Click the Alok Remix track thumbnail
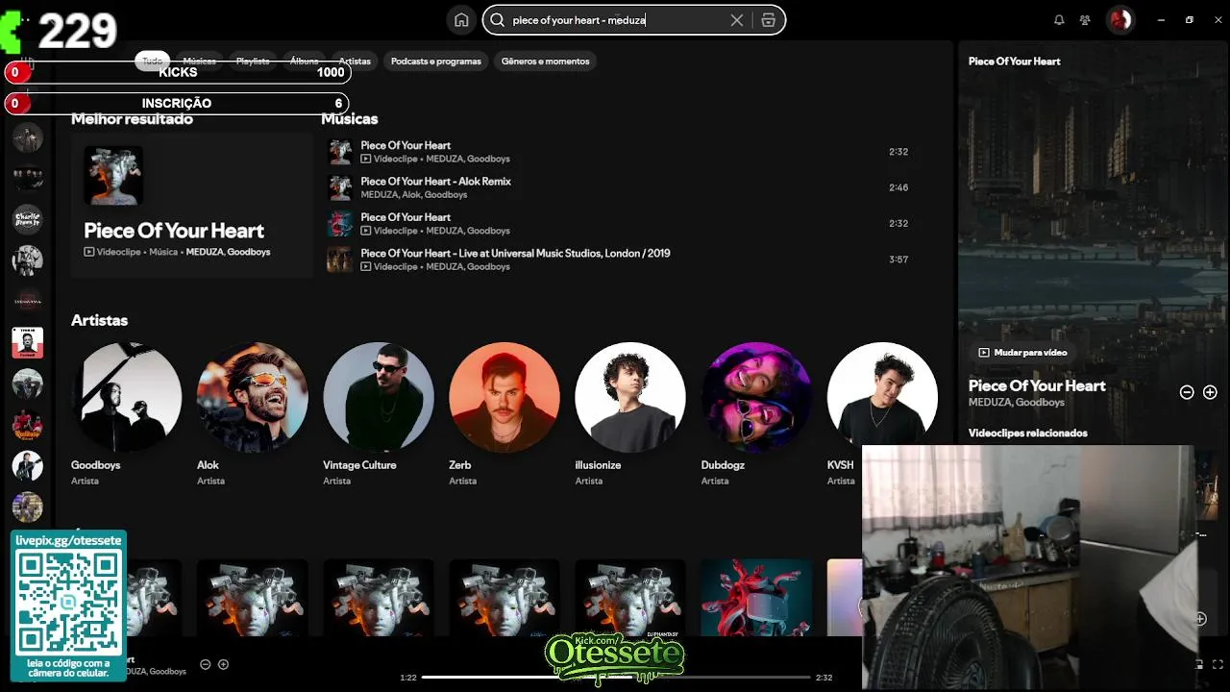 pyautogui.click(x=340, y=187)
